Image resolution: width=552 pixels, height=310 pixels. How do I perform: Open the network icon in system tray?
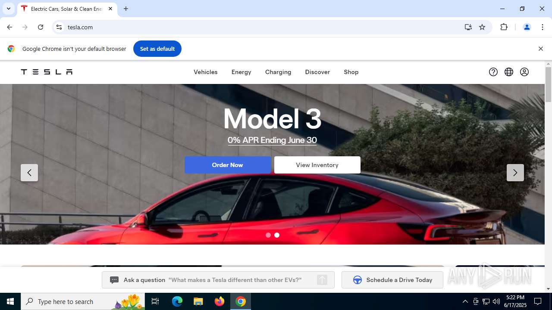point(486,301)
